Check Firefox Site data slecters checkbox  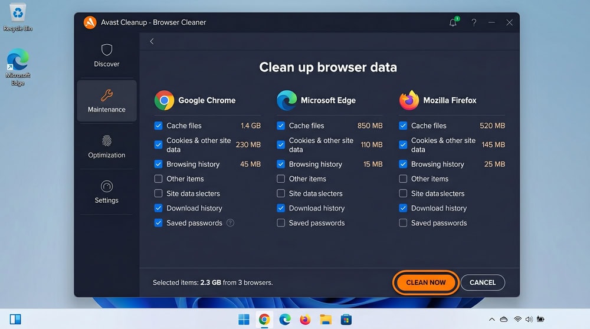[x=403, y=193]
